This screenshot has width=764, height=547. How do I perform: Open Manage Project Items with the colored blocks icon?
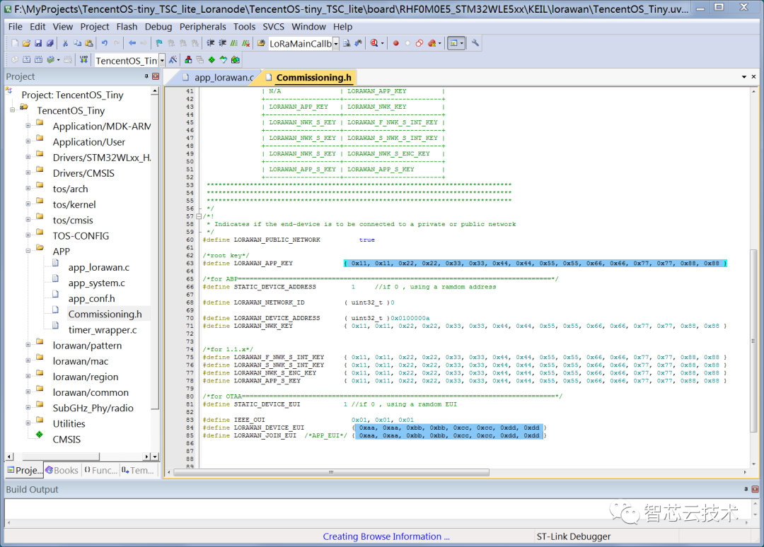(188, 60)
